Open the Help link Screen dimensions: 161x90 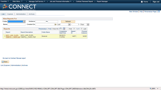[141, 12]
